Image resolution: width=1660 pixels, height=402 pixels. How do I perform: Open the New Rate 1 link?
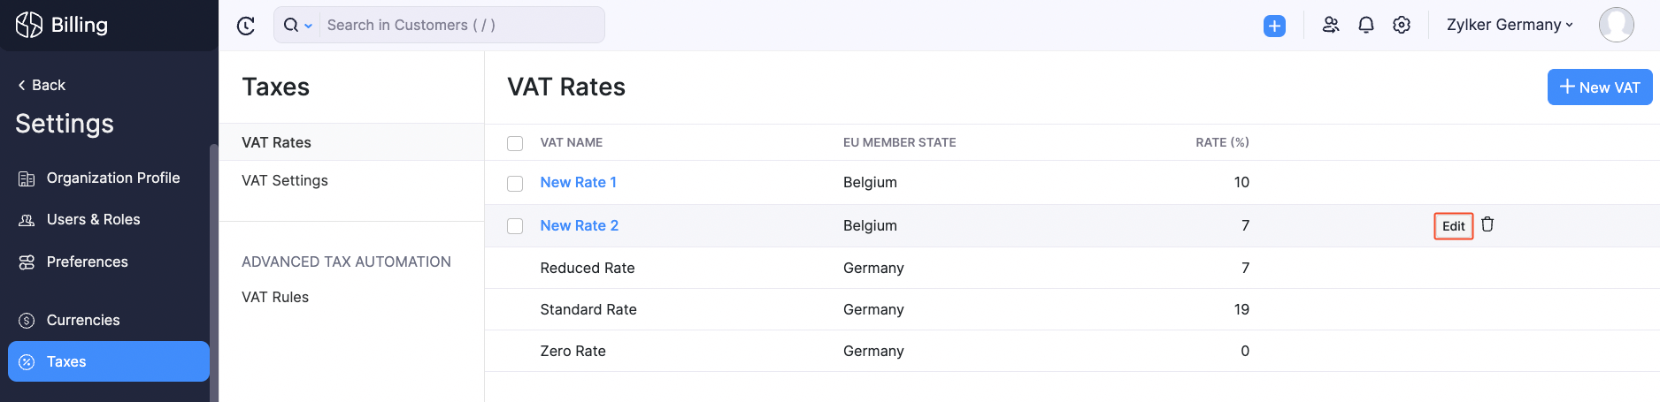(x=578, y=182)
